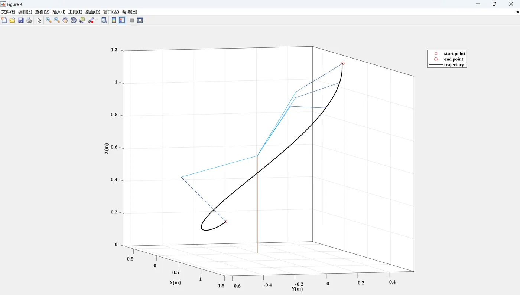Click the -0.6 tick label on Y axis
The width and height of the screenshot is (520, 295).
pos(236,286)
